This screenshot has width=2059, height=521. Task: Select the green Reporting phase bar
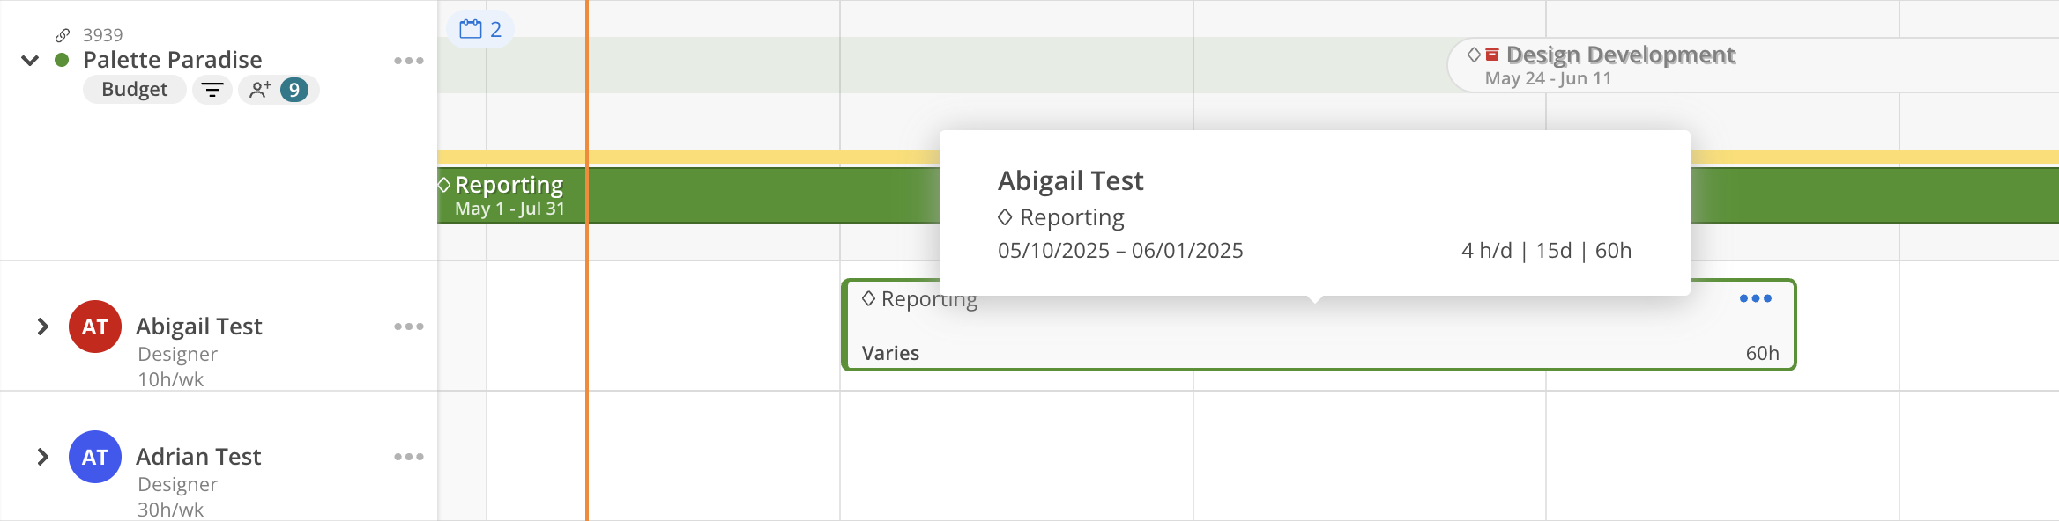(x=688, y=195)
